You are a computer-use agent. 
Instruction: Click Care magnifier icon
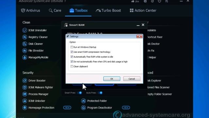click(51, 10)
